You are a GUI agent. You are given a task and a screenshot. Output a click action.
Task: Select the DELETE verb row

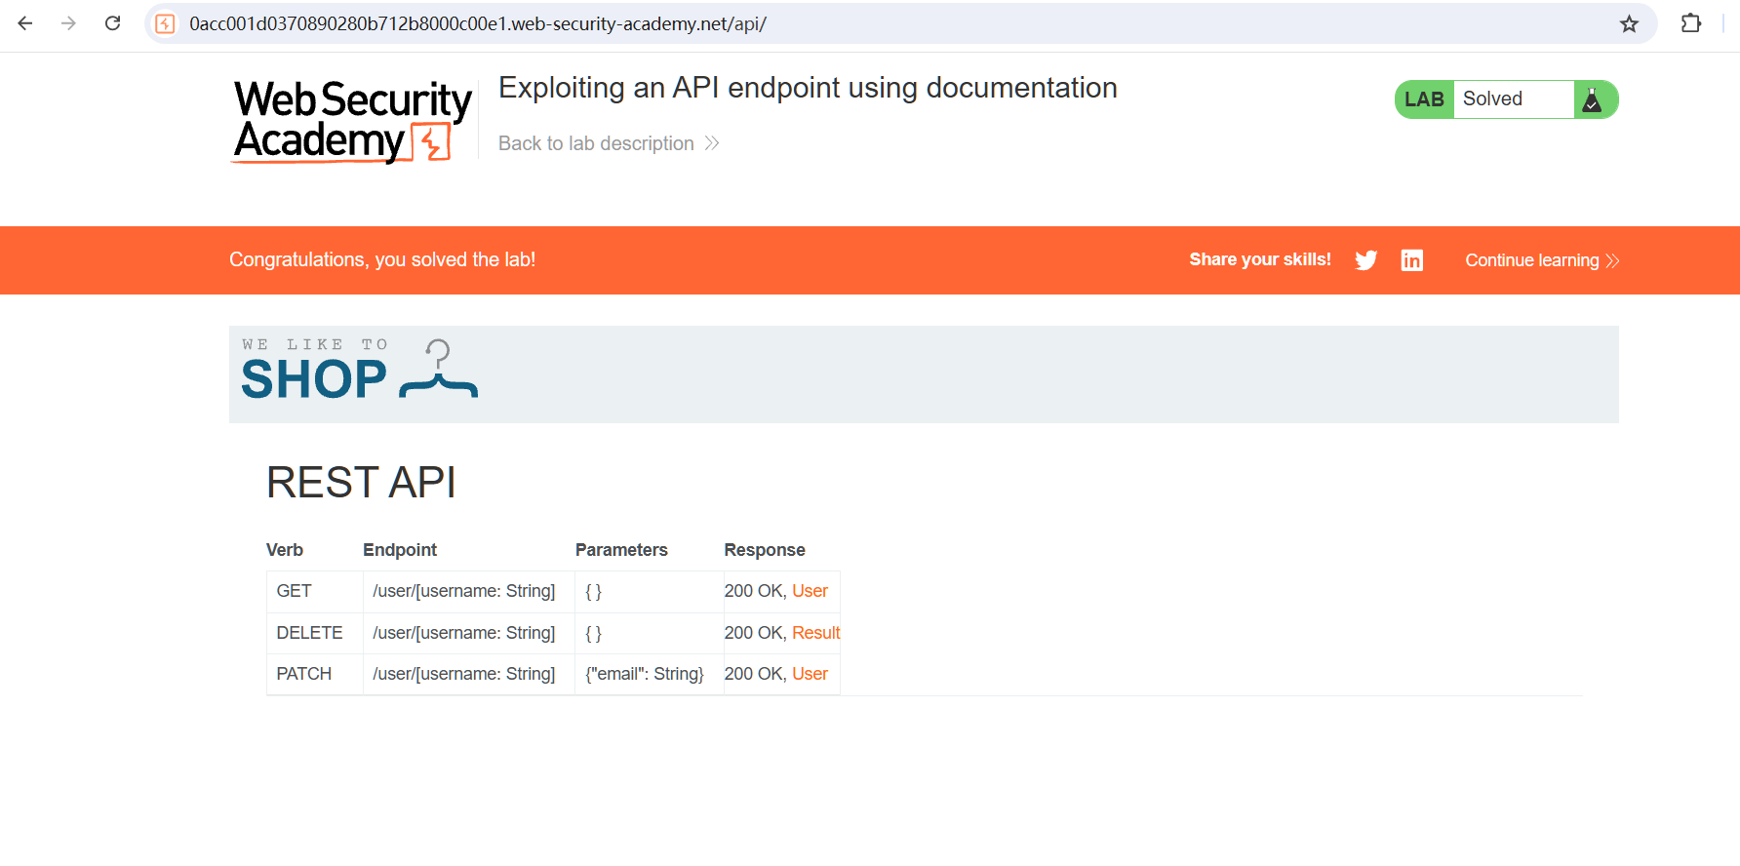point(309,633)
